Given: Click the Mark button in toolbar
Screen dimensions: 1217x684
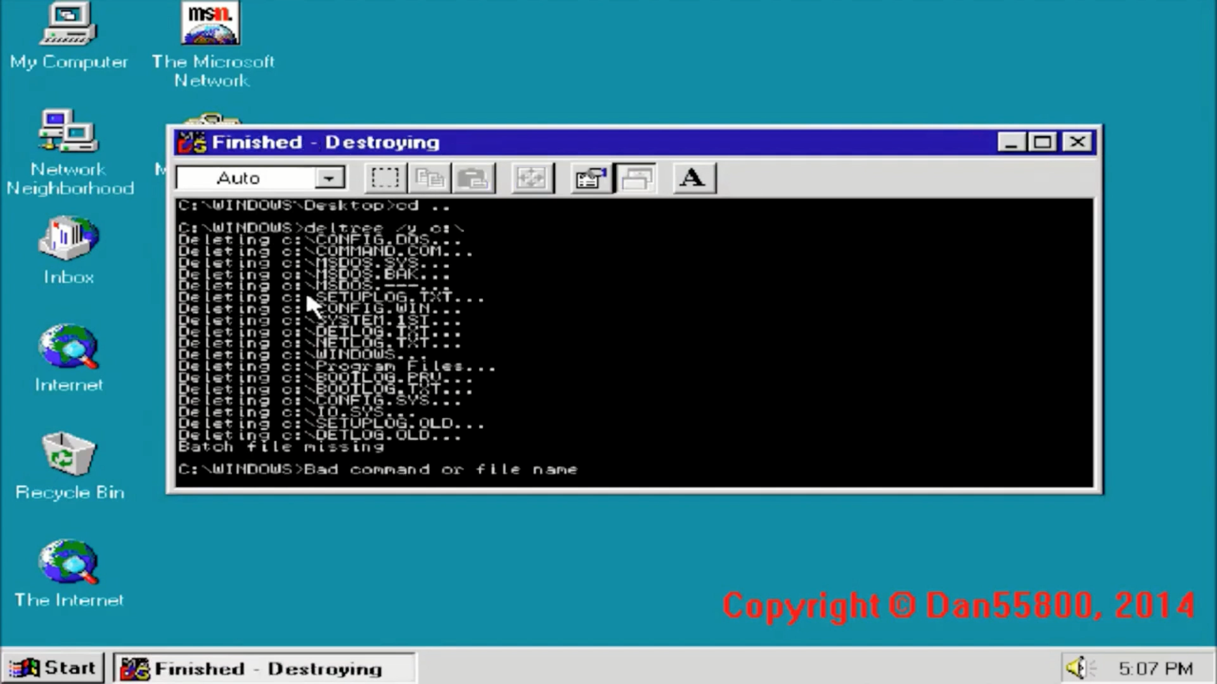Looking at the screenshot, I should click(383, 177).
